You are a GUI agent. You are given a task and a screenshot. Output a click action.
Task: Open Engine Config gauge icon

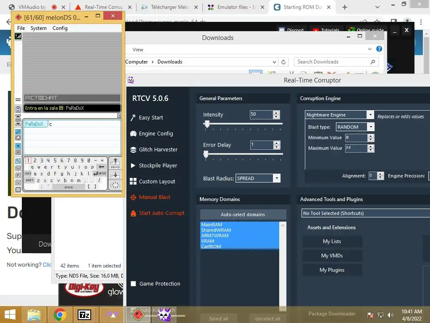coord(133,134)
